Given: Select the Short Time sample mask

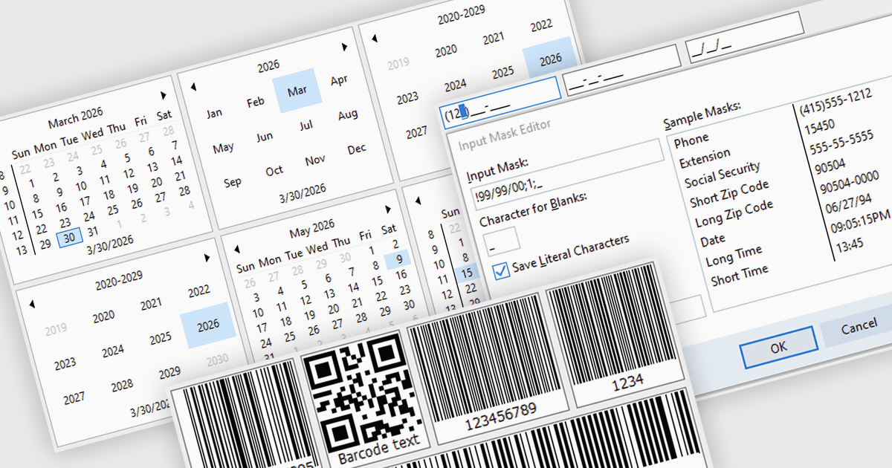Looking at the screenshot, I should [x=740, y=276].
